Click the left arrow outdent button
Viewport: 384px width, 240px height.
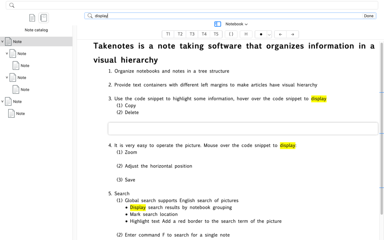[x=280, y=34]
